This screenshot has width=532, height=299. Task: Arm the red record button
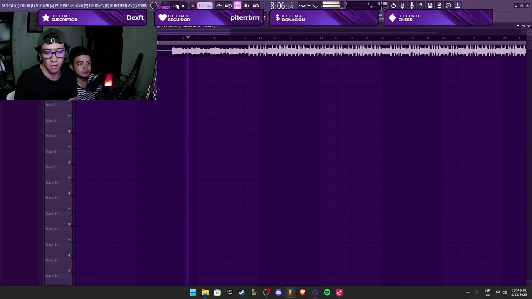pyautogui.click(x=192, y=6)
